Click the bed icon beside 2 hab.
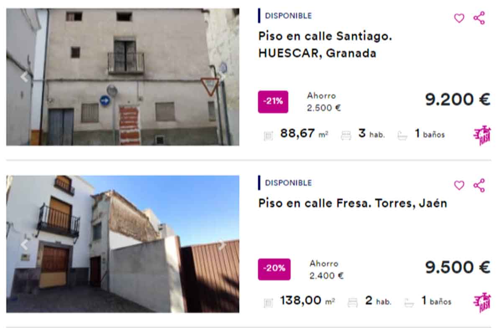 [x=353, y=302]
